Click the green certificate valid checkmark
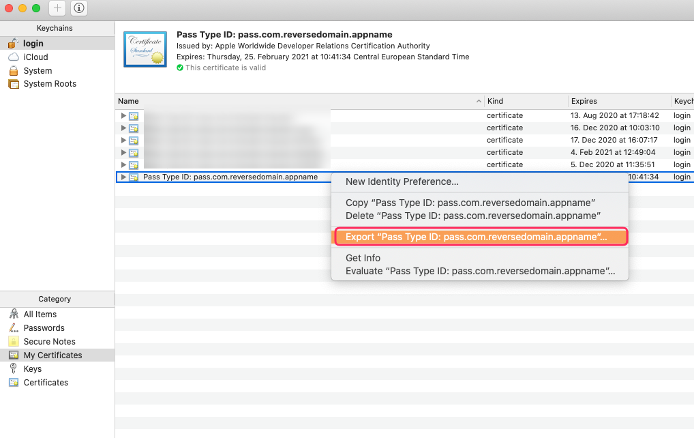This screenshot has width=694, height=438. (x=180, y=68)
